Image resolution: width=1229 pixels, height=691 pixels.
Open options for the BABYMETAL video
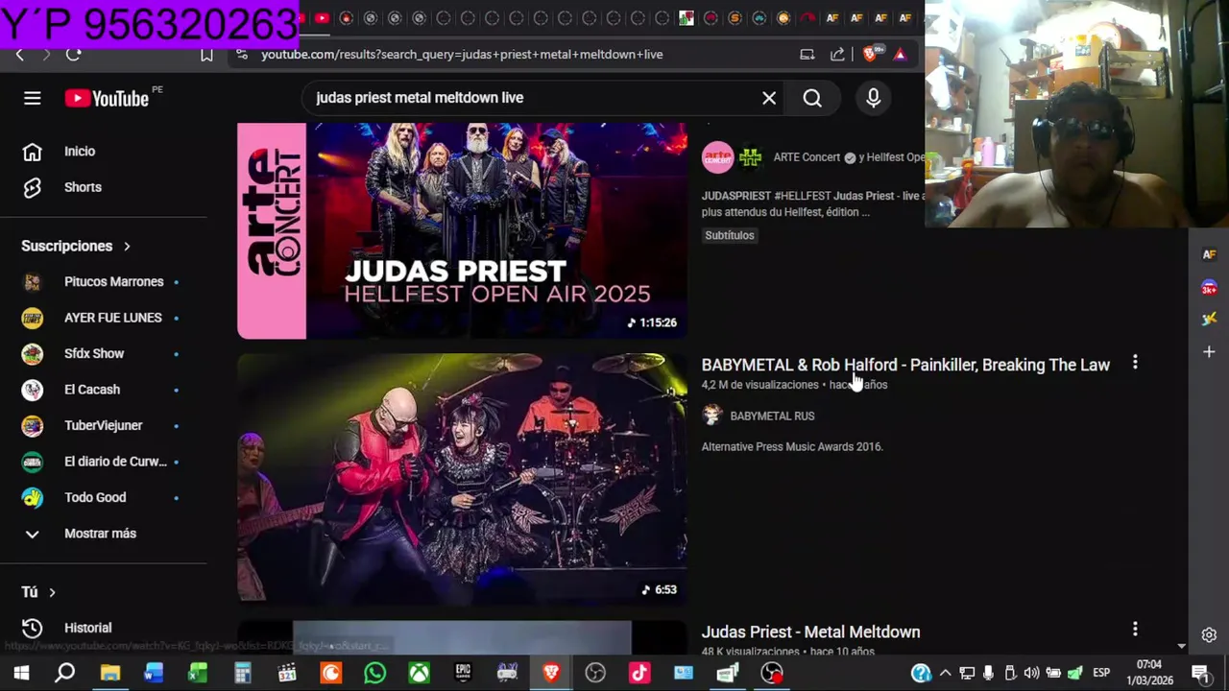pos(1135,363)
